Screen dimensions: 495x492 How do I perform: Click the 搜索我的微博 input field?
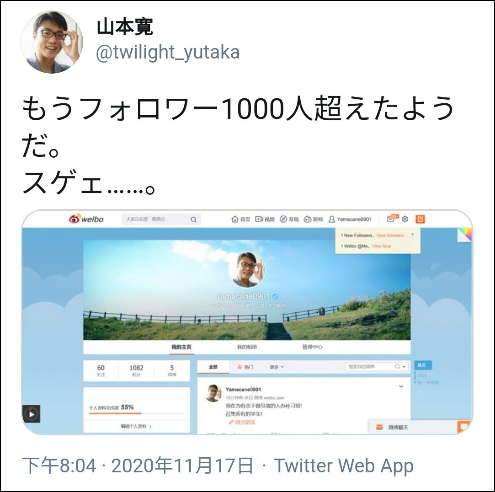pyautogui.click(x=369, y=367)
